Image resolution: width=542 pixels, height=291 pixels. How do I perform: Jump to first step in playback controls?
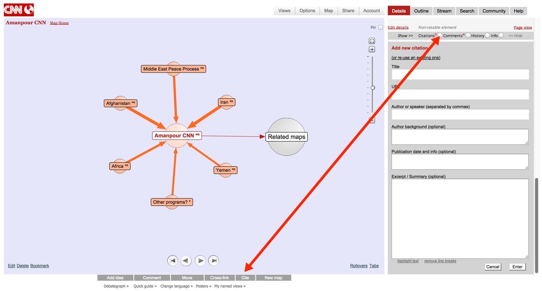[x=173, y=260]
